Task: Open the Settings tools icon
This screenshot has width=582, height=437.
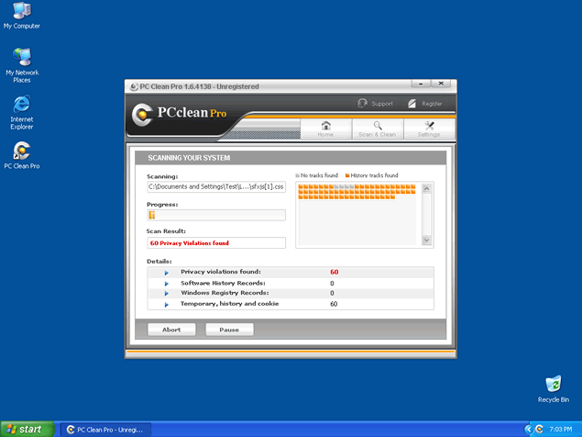Action: (x=428, y=128)
